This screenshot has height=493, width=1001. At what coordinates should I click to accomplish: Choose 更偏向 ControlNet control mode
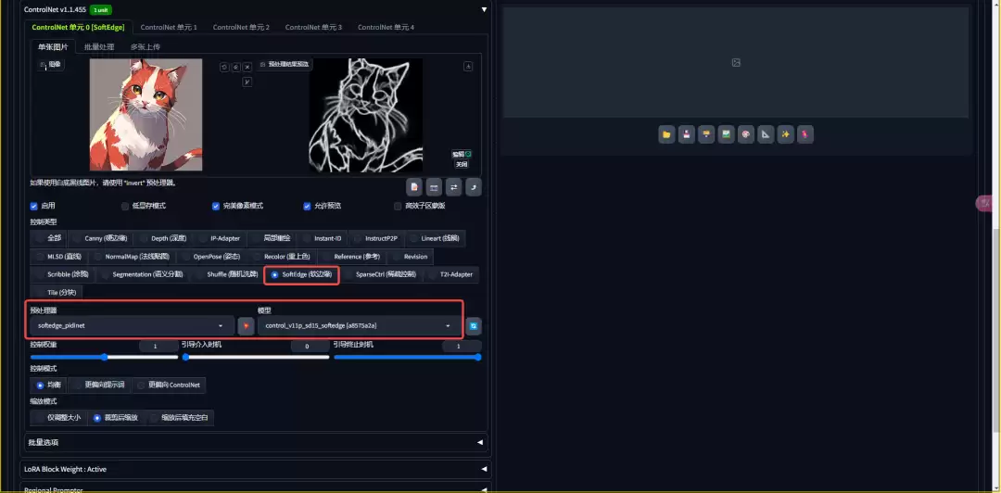pyautogui.click(x=169, y=386)
